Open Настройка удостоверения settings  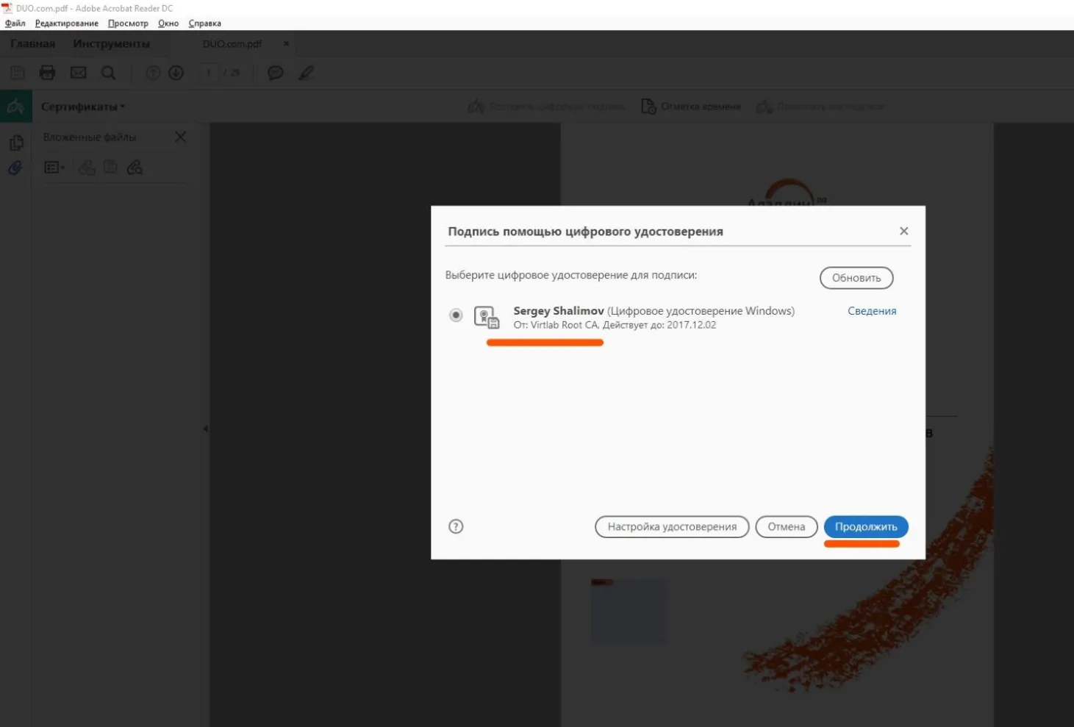pos(672,526)
